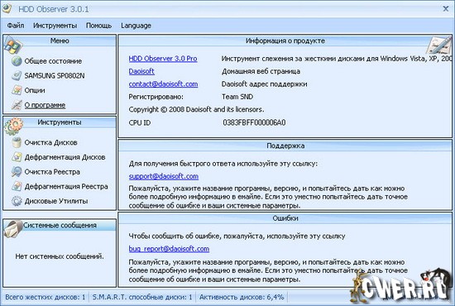Follow the HDD Observer 3.0 Pro link
Image resolution: width=455 pixels, height=306 pixels.
coord(163,59)
